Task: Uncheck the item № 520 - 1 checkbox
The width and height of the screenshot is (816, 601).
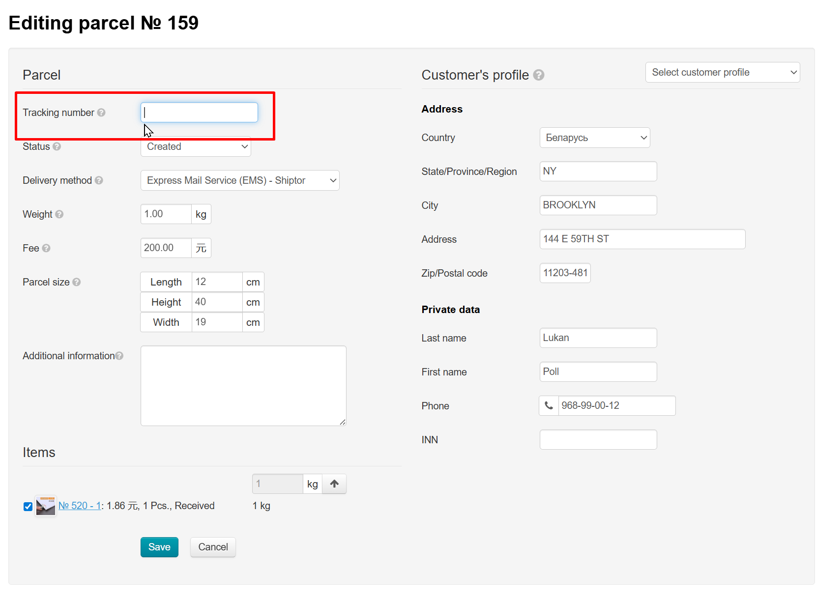Action: click(28, 507)
